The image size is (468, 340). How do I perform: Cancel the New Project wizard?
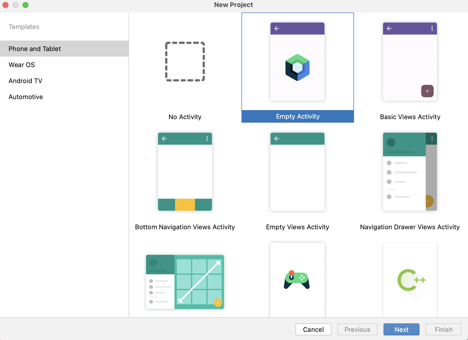[x=313, y=329]
